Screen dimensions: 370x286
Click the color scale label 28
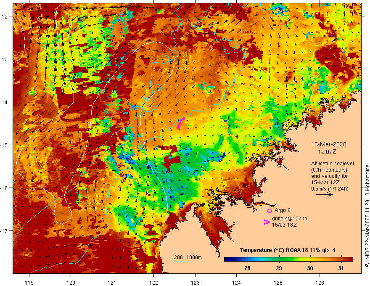[x=247, y=268]
